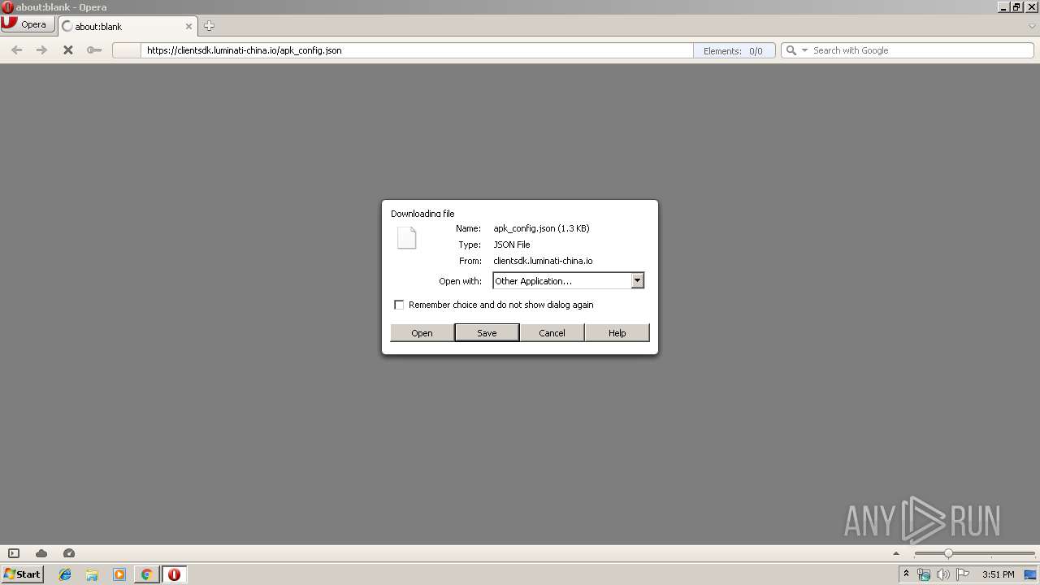The width and height of the screenshot is (1040, 585).
Task: Click the file name apk_config.json
Action: pyautogui.click(x=541, y=228)
